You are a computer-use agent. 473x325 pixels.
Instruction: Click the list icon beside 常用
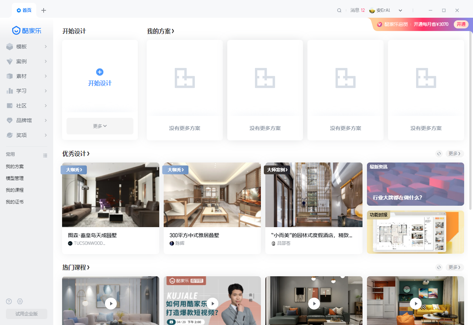click(x=45, y=155)
